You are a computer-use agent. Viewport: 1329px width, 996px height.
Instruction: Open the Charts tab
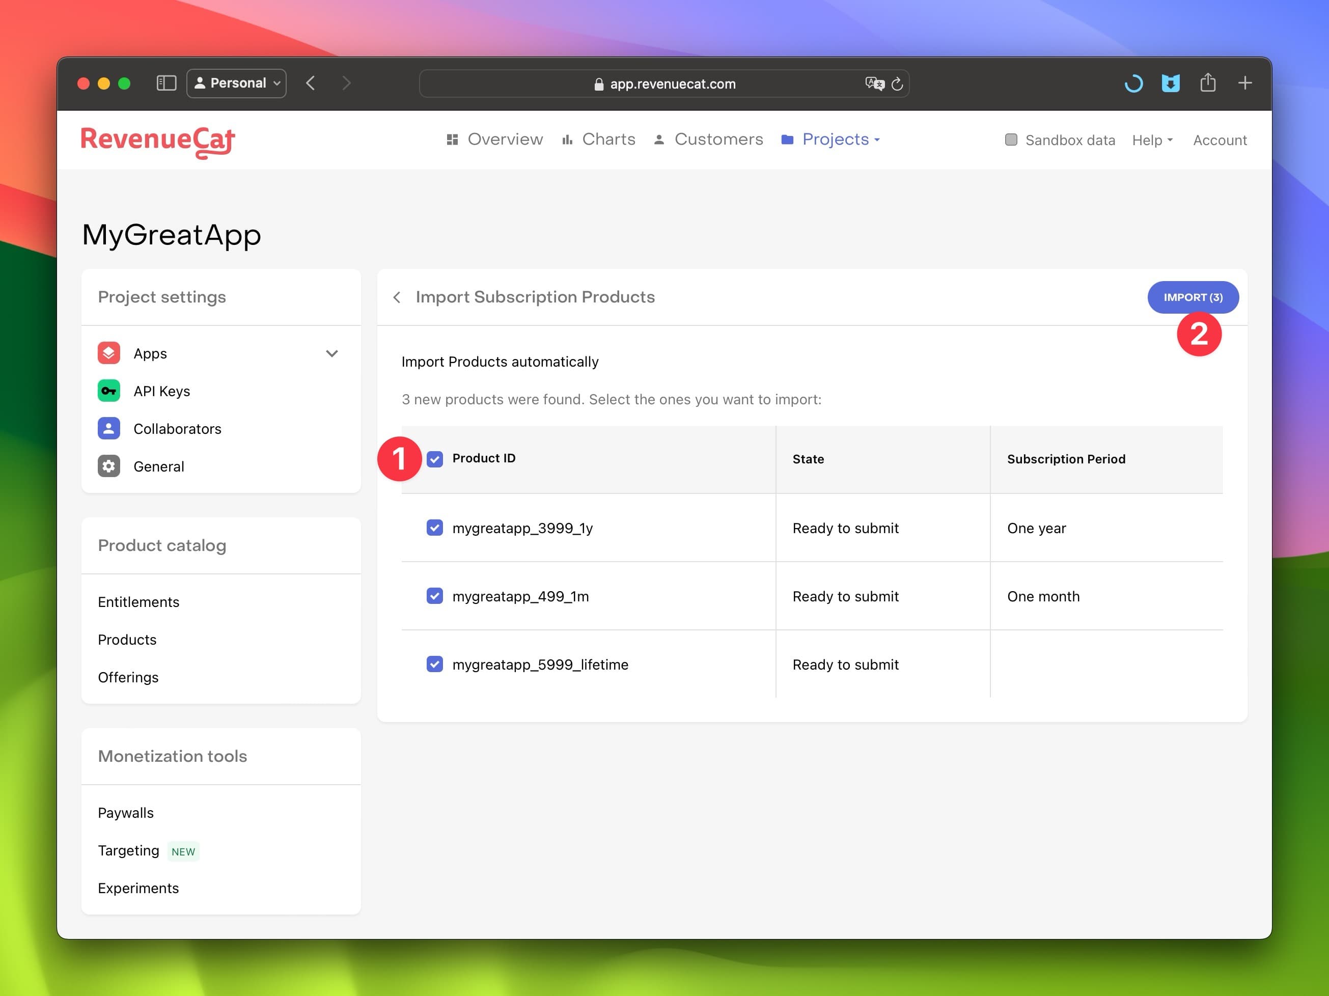598,140
